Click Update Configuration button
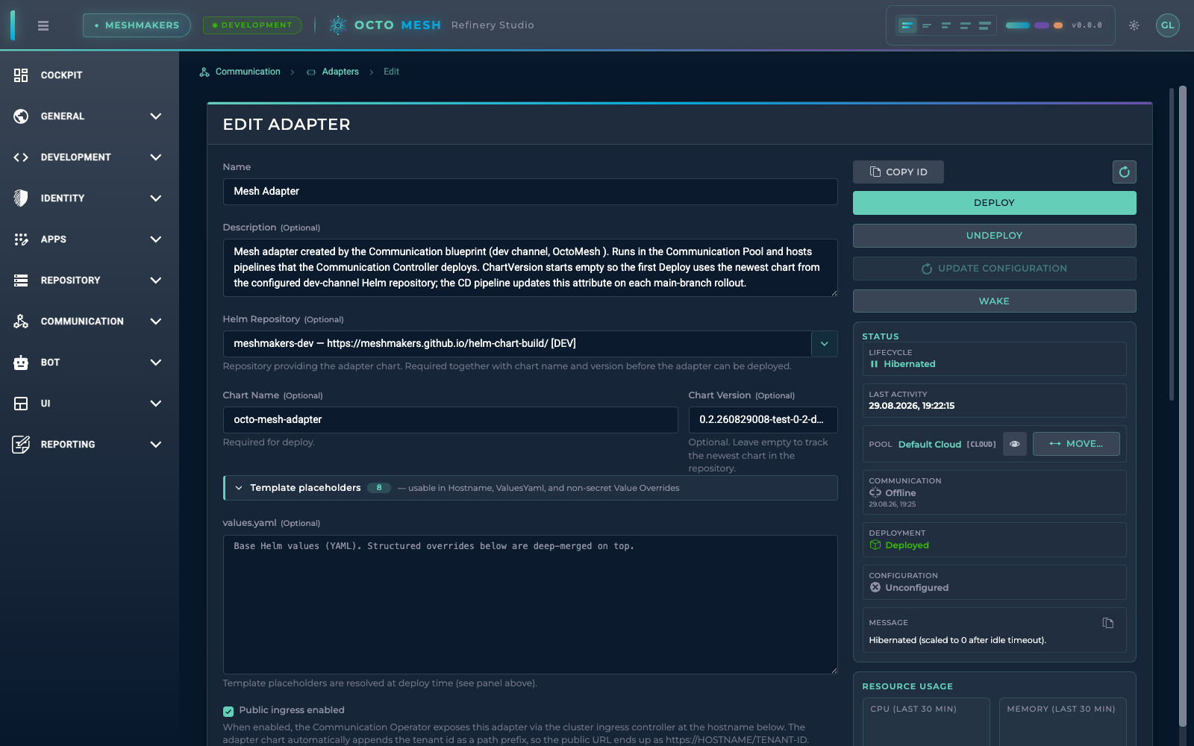This screenshot has width=1194, height=746. click(x=994, y=269)
